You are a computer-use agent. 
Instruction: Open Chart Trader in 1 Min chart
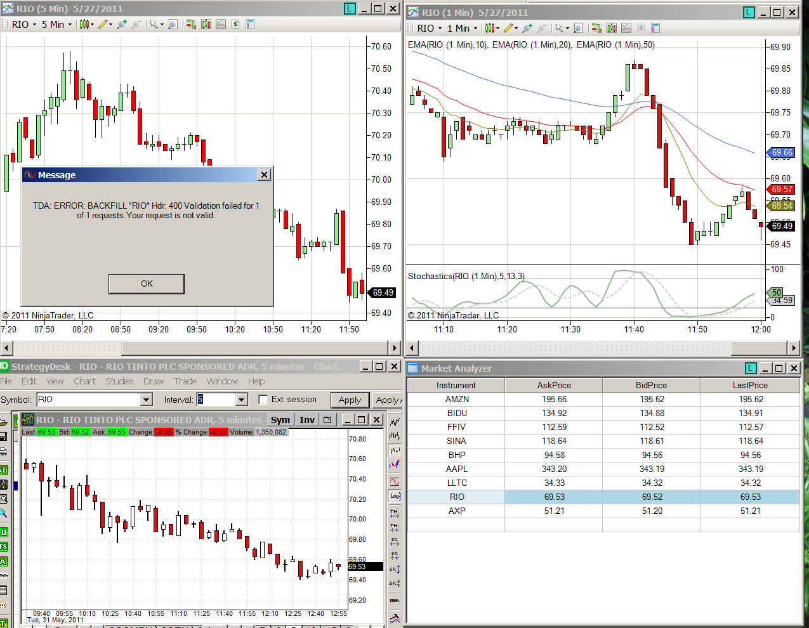596,28
